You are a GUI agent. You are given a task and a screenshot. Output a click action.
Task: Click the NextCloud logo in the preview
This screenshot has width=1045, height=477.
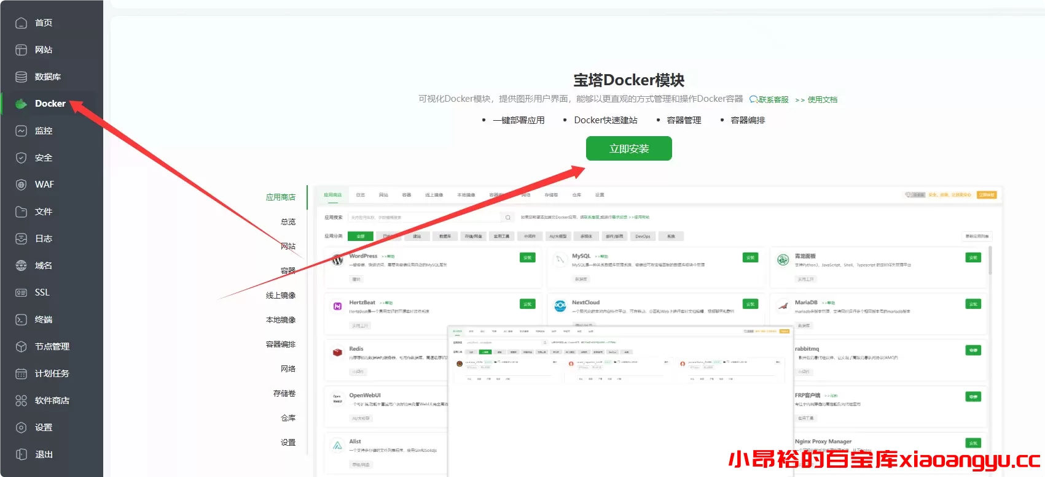pos(560,306)
